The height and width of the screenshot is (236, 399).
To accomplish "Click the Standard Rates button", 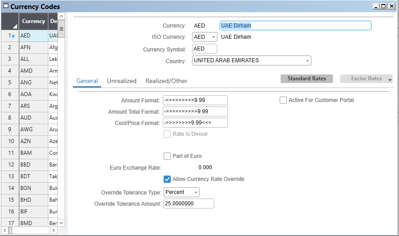I will [306, 79].
